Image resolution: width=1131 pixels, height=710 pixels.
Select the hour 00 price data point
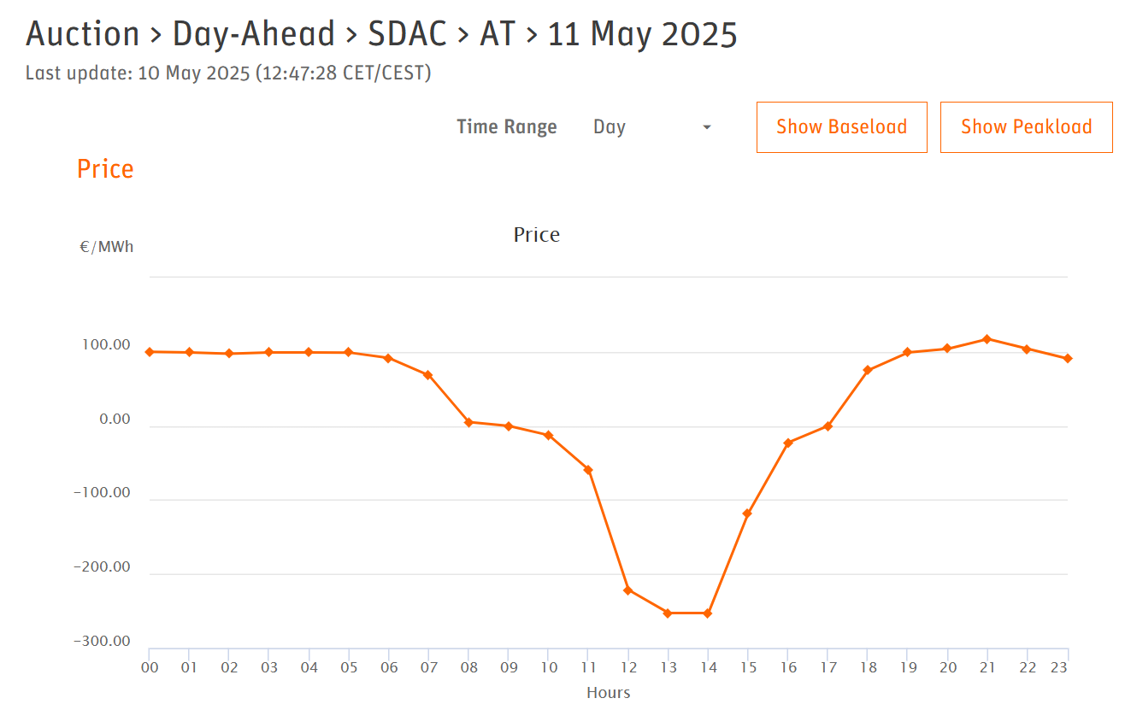click(150, 352)
